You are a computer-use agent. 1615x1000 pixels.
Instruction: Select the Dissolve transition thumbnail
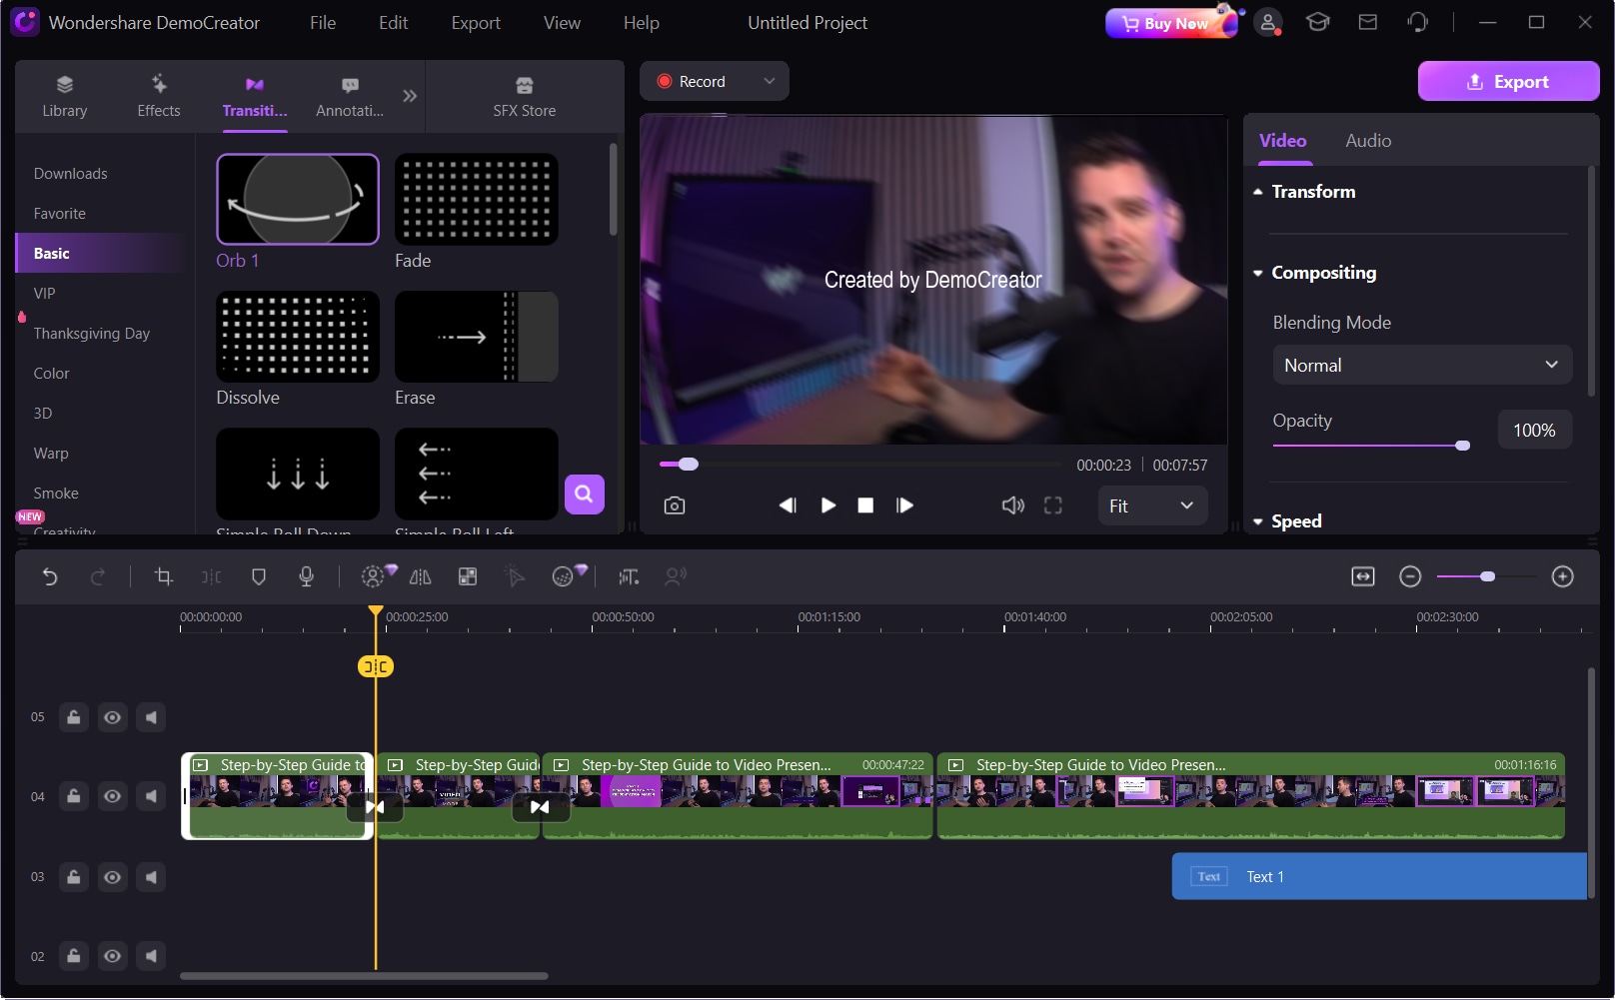pyautogui.click(x=298, y=337)
